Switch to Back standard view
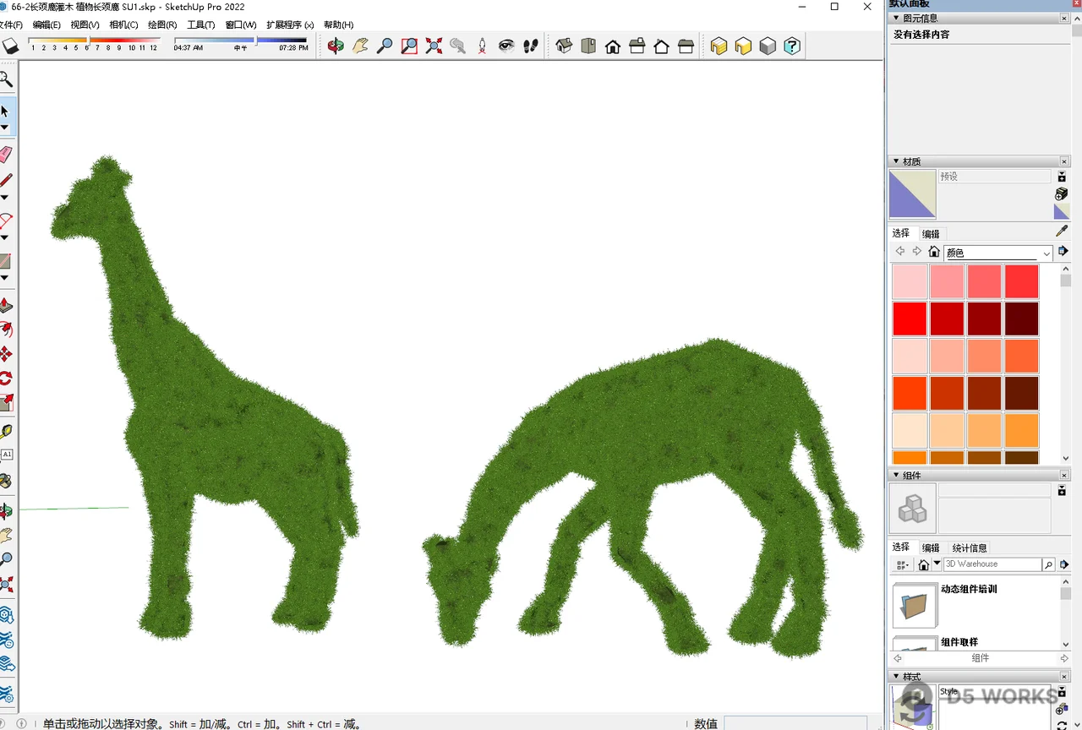 coord(662,46)
